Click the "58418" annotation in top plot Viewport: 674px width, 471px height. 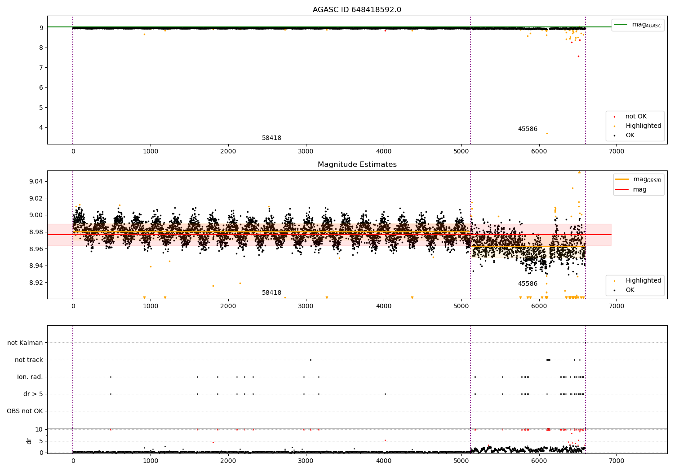271,138
